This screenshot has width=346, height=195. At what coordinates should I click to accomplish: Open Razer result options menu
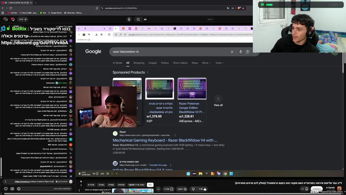[x=175, y=135]
